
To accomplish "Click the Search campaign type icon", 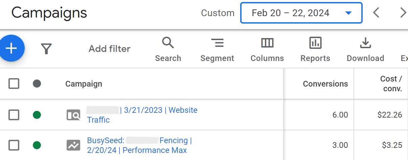I will (x=73, y=115).
